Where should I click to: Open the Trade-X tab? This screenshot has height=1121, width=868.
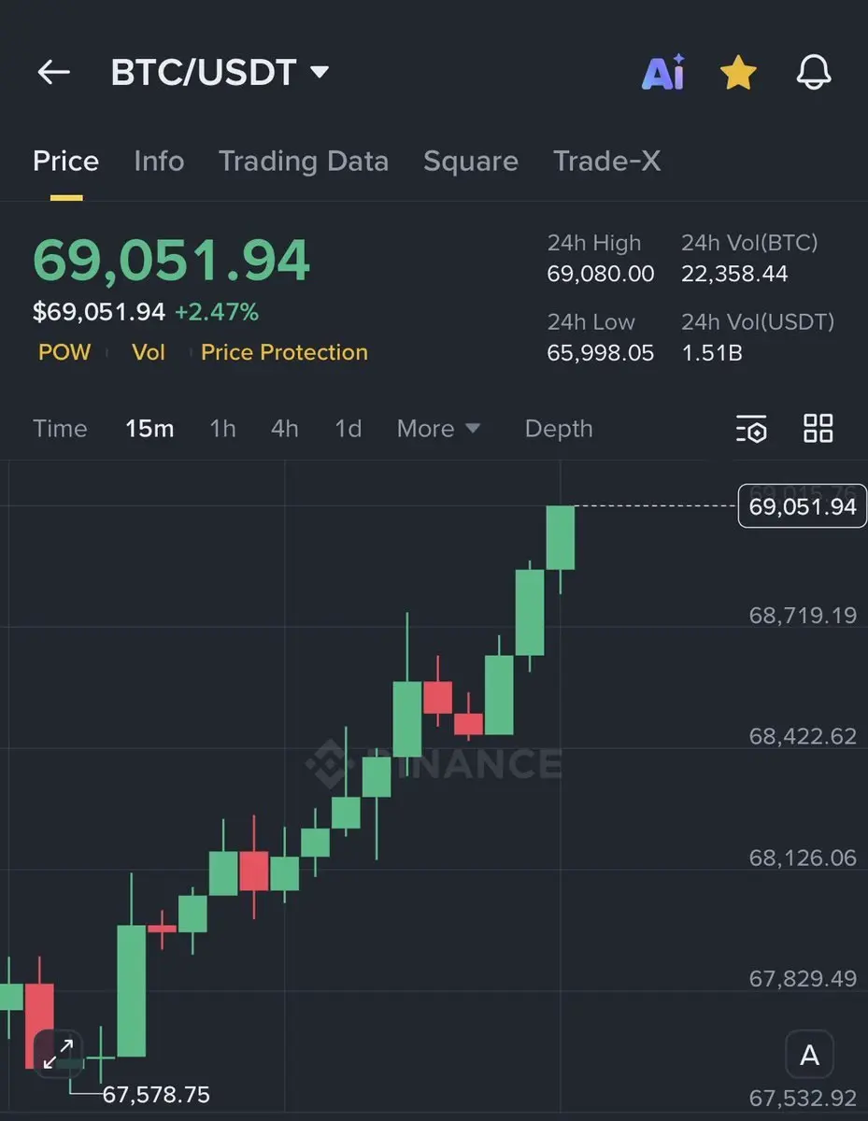click(607, 161)
